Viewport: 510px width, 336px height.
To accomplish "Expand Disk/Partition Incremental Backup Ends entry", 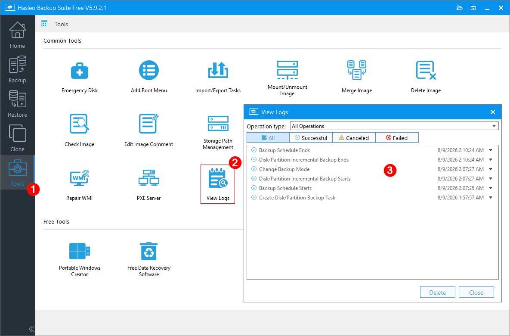I will (x=491, y=159).
